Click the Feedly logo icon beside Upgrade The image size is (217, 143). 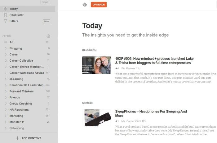[x=85, y=5]
